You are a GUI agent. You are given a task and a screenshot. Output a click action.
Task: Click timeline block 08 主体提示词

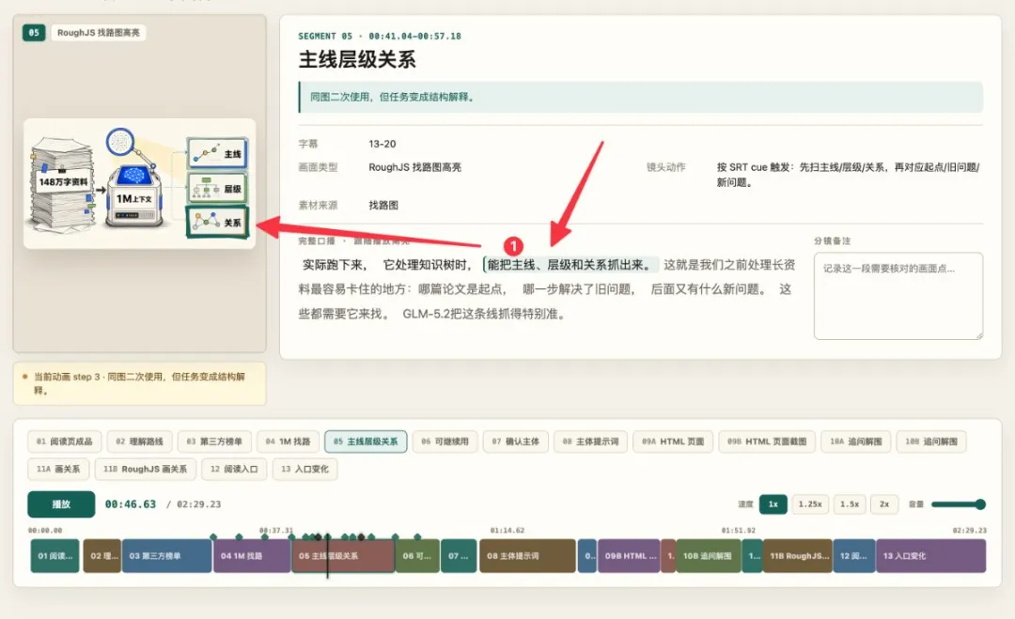click(x=527, y=556)
